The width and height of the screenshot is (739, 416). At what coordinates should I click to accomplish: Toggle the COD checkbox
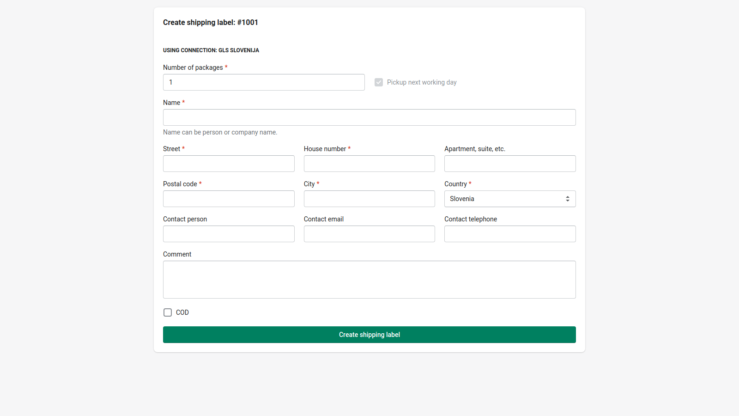pos(167,312)
